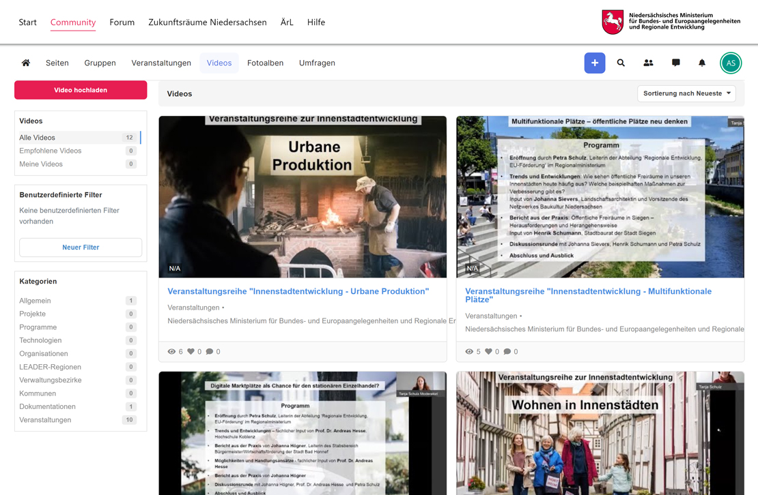Viewport: 758px width, 495px height.
Task: Expand the Sortierung nach Neueste dropdown
Action: click(x=686, y=93)
